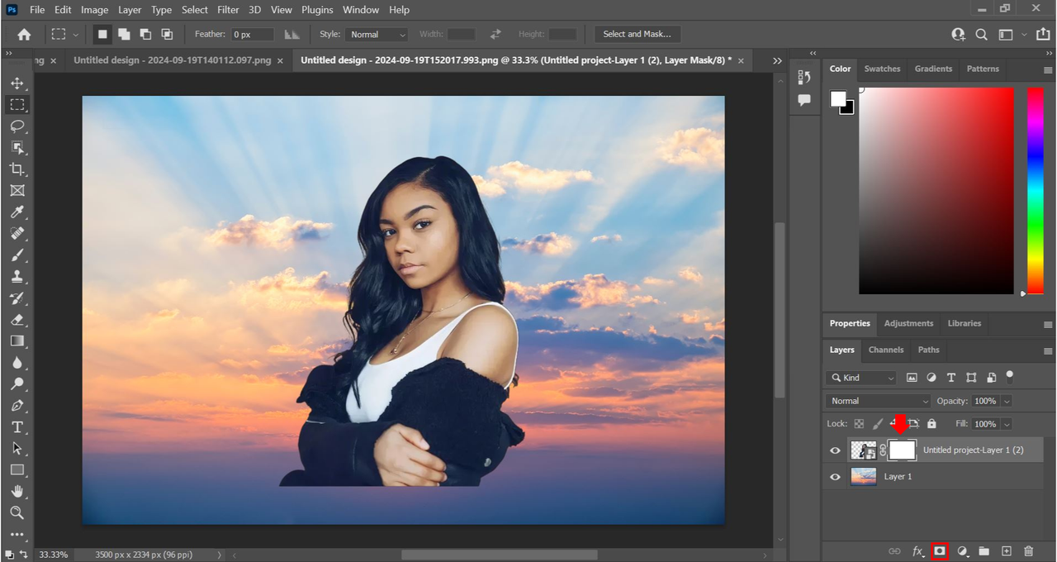The width and height of the screenshot is (1057, 562).
Task: Open the Search magnifier icon at top right
Action: coord(981,35)
